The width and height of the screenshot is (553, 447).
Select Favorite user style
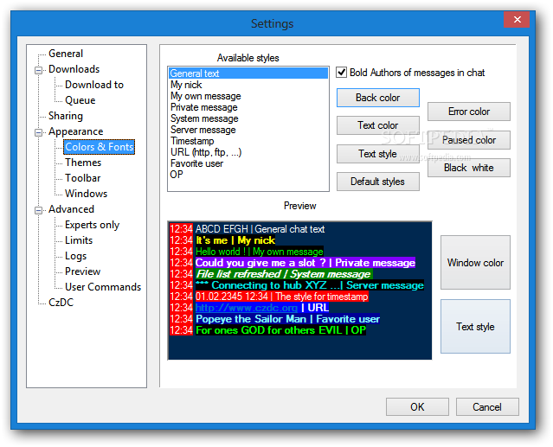248,163
